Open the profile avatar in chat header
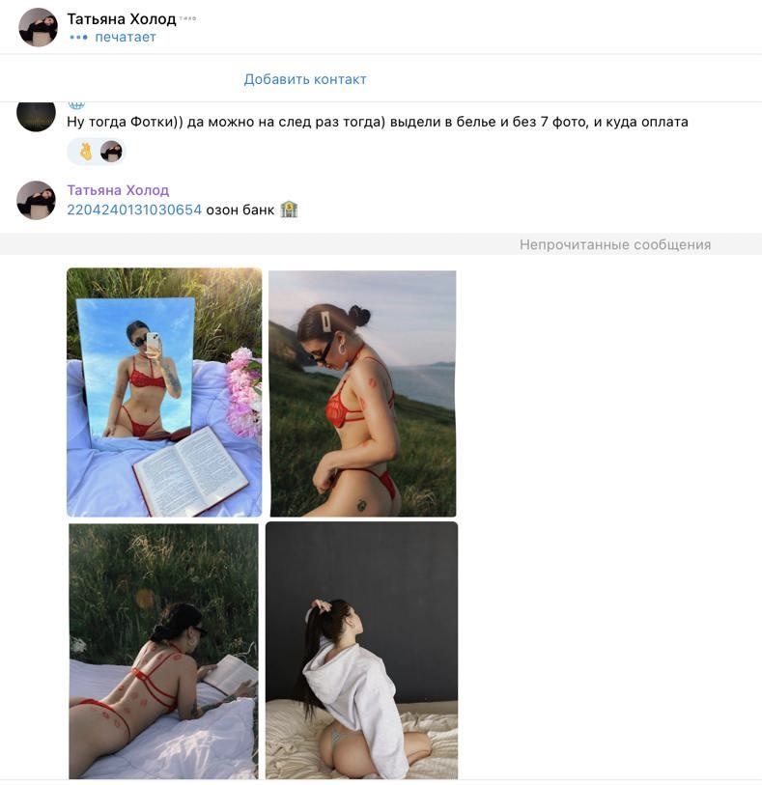762x785 pixels. click(38, 28)
